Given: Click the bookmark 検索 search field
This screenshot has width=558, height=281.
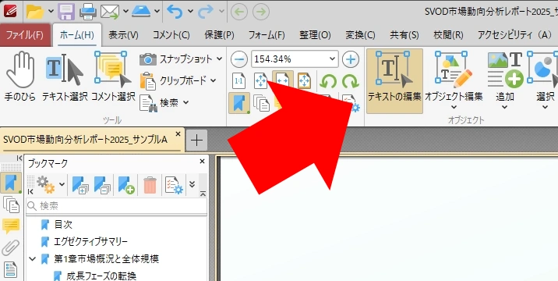Looking at the screenshot, I should [x=116, y=206].
